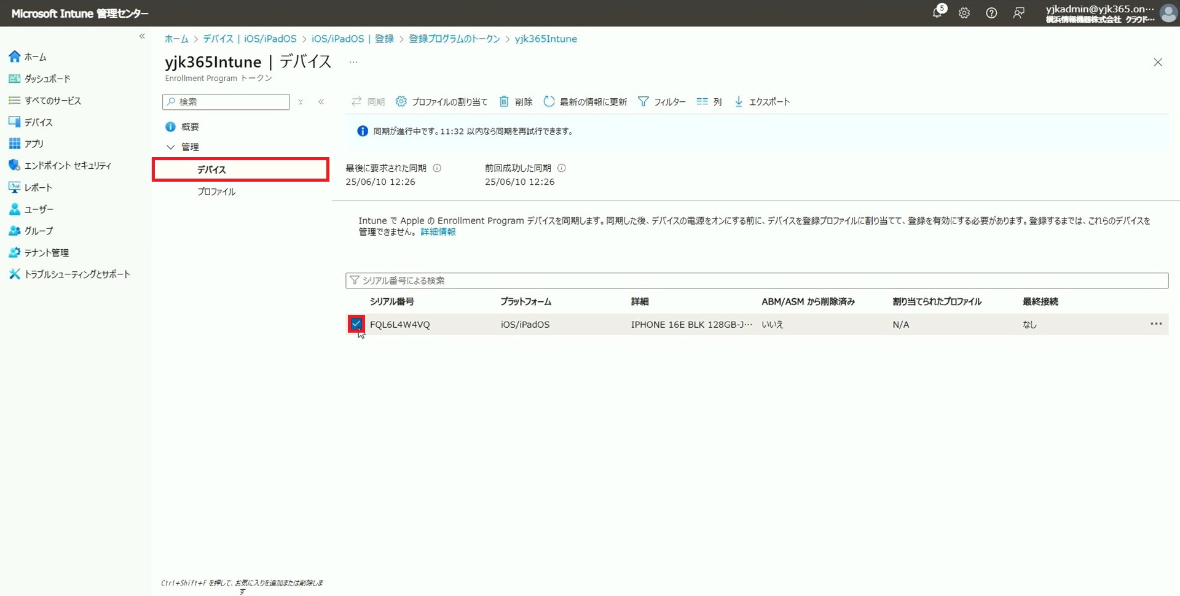Click the ホーム breadcrumb link
Viewport: 1180px width, 596px height.
(176, 39)
